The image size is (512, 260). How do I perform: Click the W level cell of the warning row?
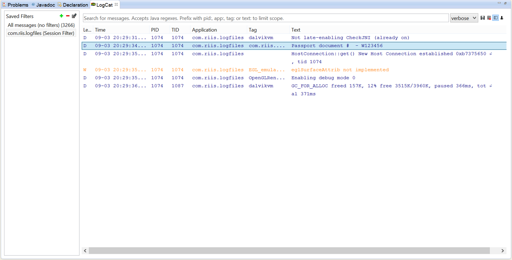(85, 70)
